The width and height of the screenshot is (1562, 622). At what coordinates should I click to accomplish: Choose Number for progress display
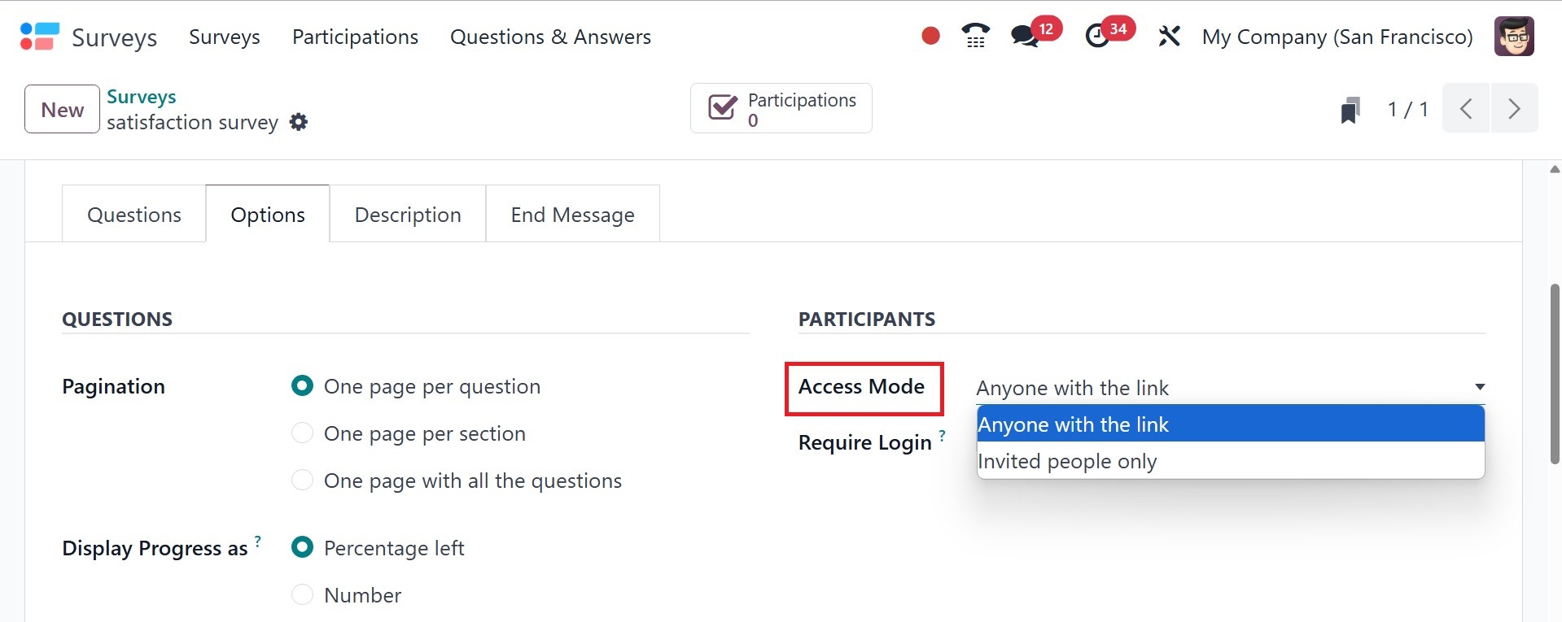[303, 595]
